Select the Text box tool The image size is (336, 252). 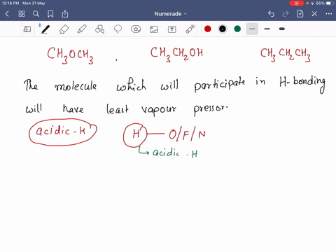coord(172,29)
